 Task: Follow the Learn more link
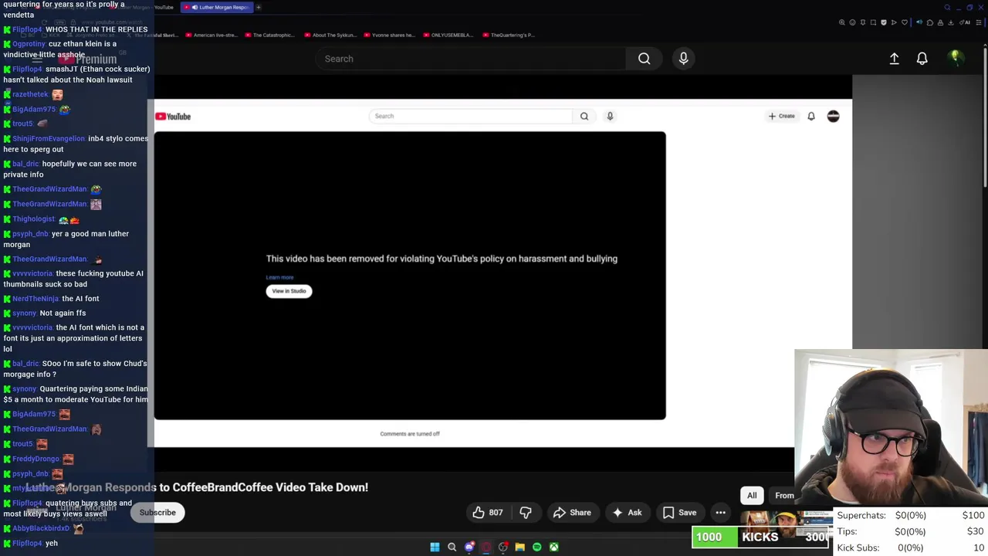tap(279, 277)
